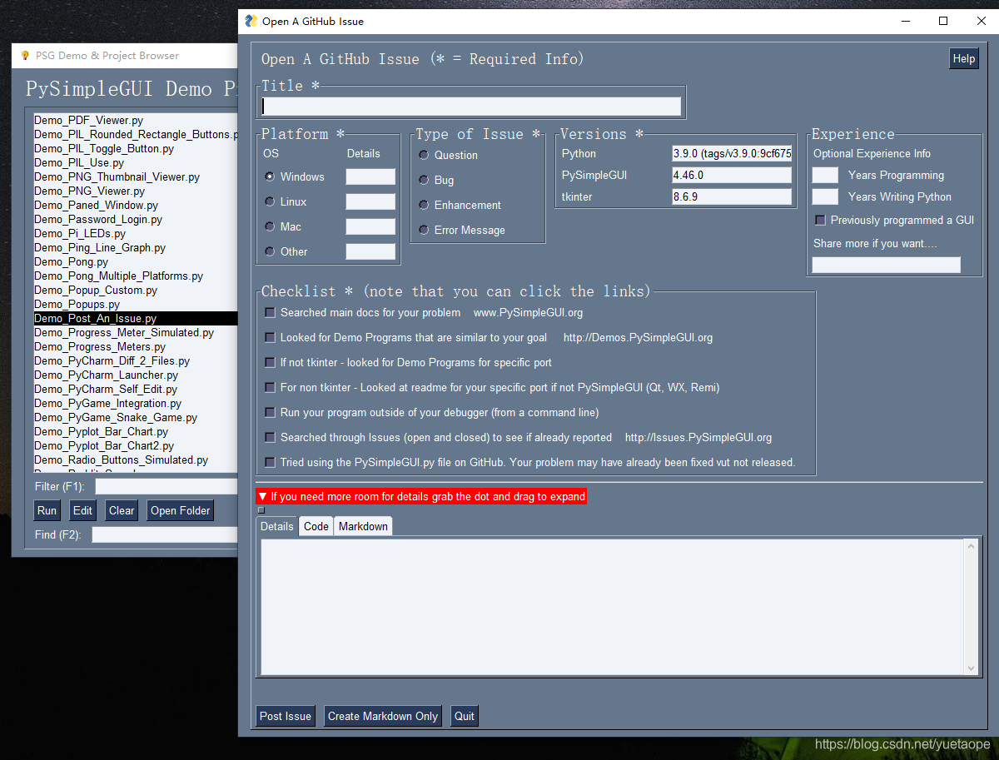This screenshot has height=760, width=999.
Task: Choose Question as issue type
Action: point(424,155)
